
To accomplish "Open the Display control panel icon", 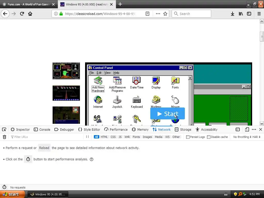I will (x=156, y=83).
